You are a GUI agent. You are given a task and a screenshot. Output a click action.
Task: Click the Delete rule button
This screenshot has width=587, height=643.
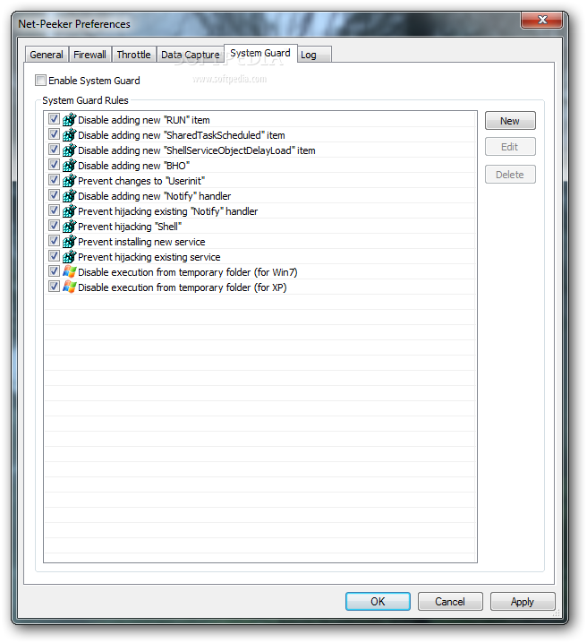[x=510, y=175]
